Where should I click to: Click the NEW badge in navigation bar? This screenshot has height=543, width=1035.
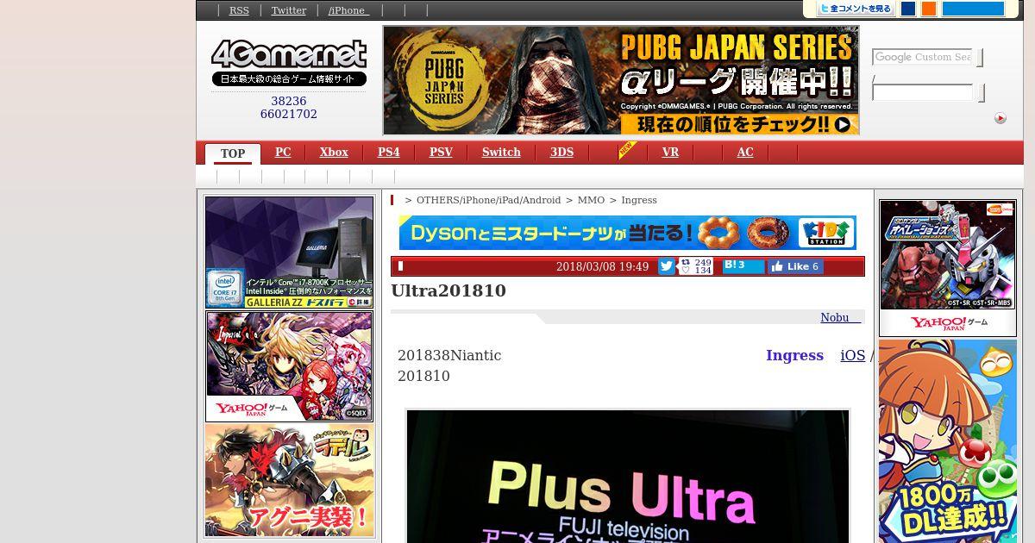(627, 150)
